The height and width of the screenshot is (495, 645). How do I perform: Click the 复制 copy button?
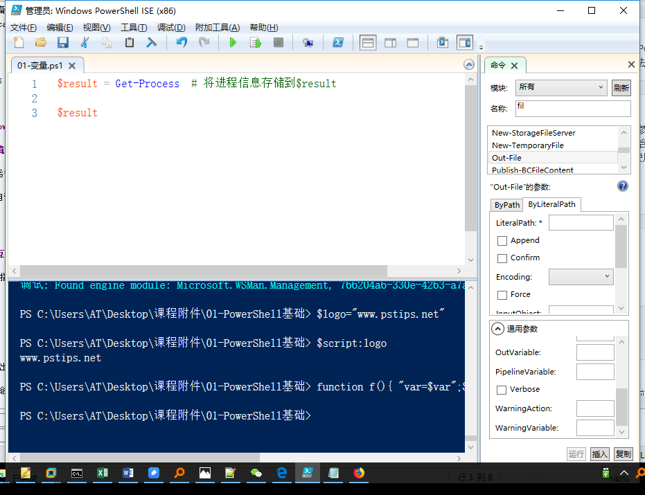click(623, 454)
